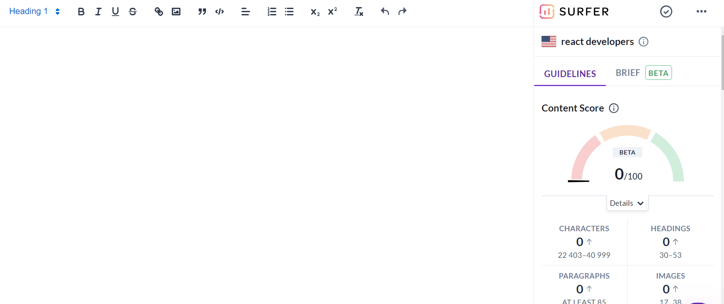The image size is (724, 304).
Task: Show Content Score info tooltip
Action: [614, 108]
